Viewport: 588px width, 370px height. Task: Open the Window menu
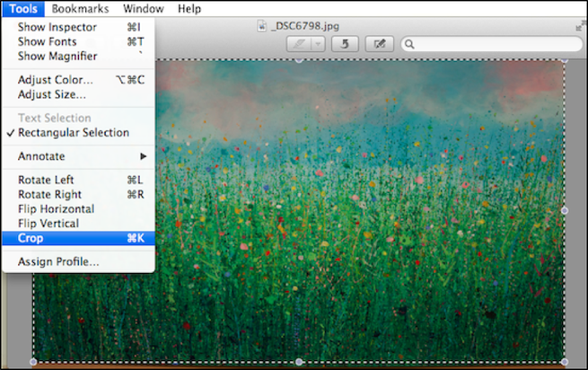[x=144, y=9]
